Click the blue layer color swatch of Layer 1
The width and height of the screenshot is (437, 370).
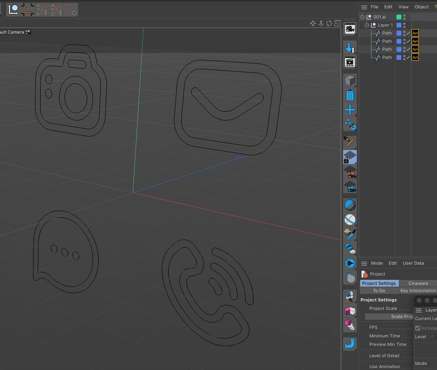(399, 25)
